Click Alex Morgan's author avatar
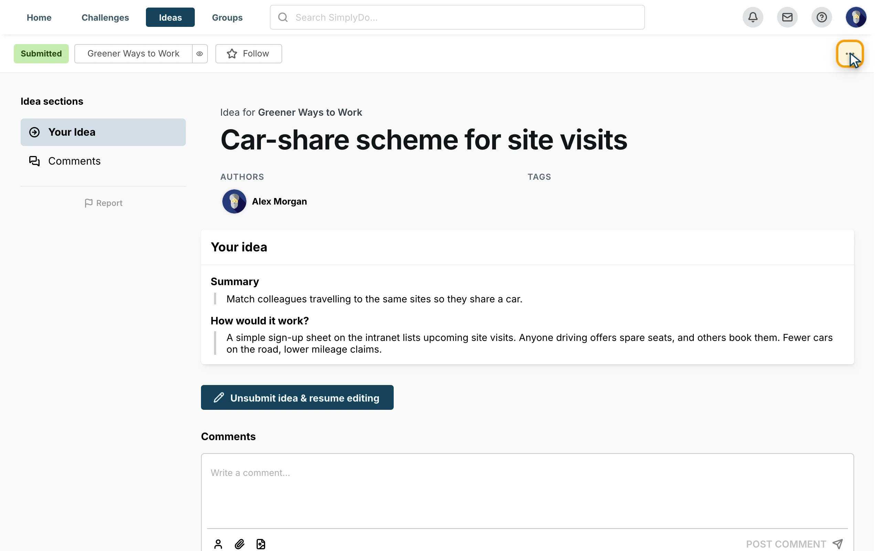The image size is (881, 551). [x=234, y=201]
